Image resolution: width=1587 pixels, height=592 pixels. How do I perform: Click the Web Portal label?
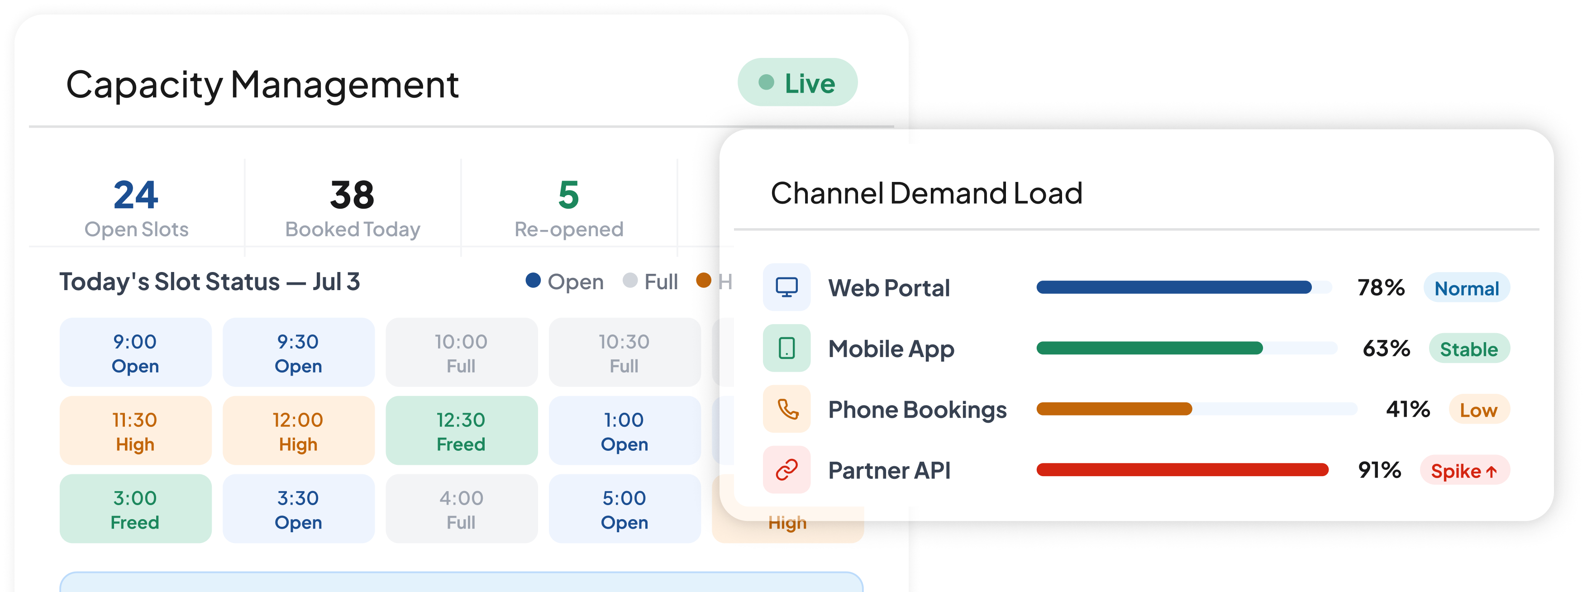[x=889, y=288]
